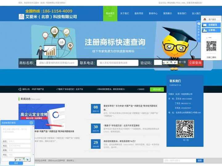
Task: Click the message form captcha image
Action: pyautogui.click(x=23, y=160)
